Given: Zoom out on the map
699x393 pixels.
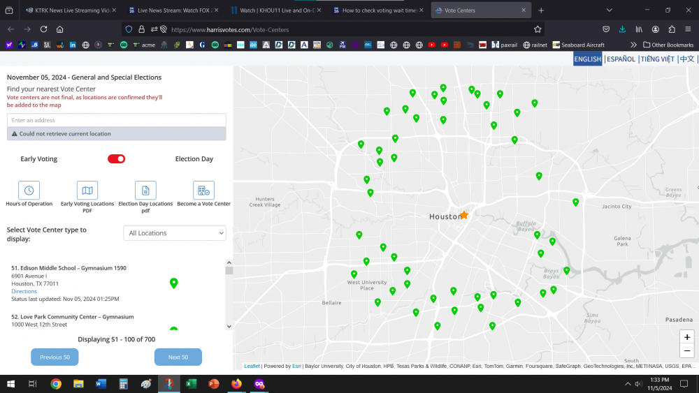Looking at the screenshot, I should (x=687, y=350).
